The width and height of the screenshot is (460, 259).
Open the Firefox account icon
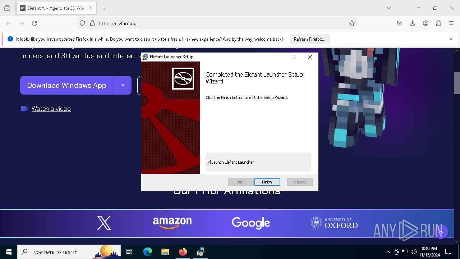pyautogui.click(x=425, y=23)
